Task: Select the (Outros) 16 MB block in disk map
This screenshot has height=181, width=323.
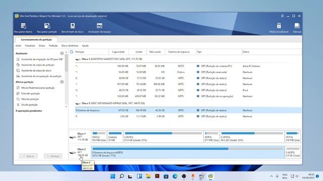Action: (115, 136)
